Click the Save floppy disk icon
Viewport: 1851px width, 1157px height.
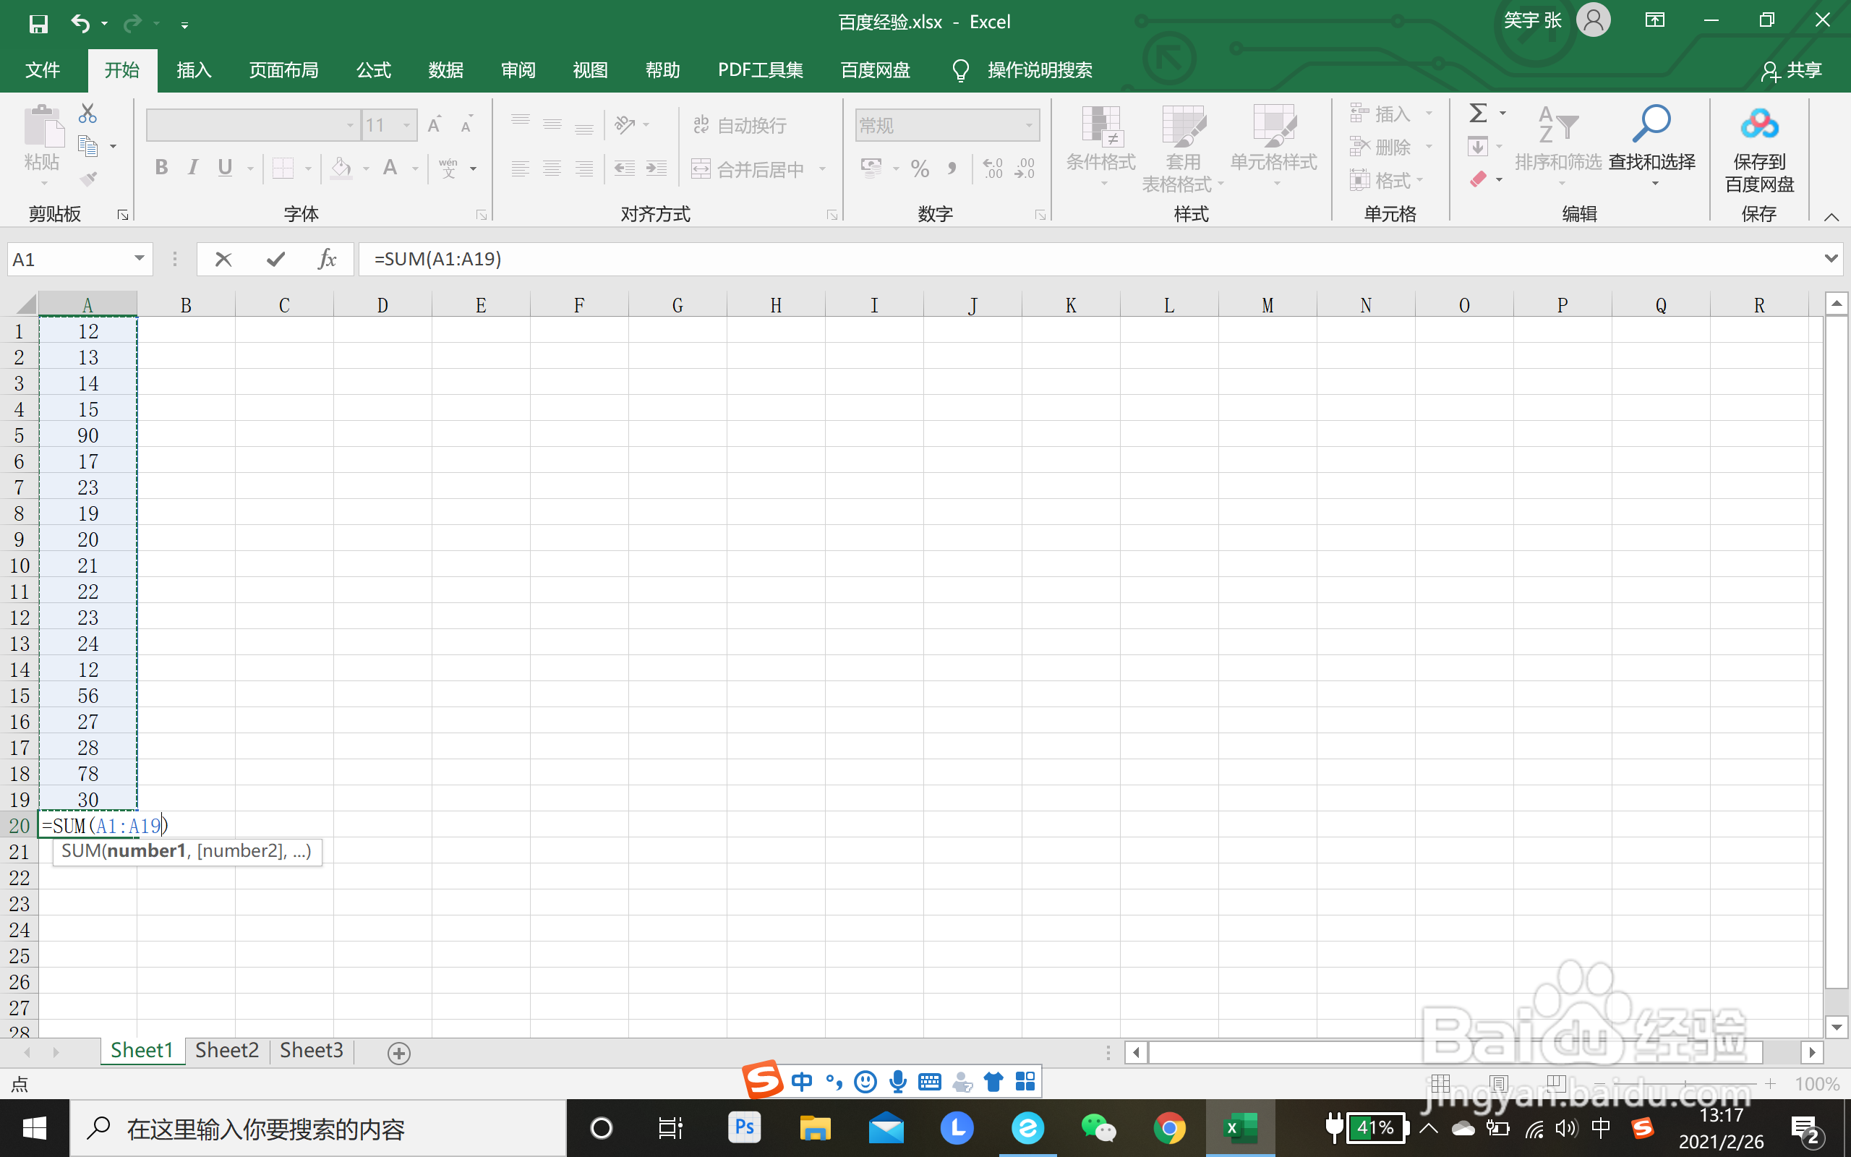(x=38, y=23)
